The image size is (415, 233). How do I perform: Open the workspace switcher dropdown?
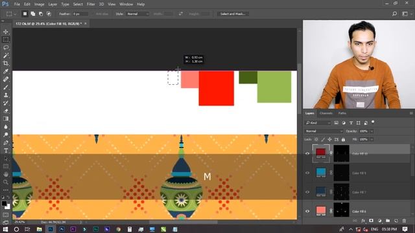tap(405, 14)
